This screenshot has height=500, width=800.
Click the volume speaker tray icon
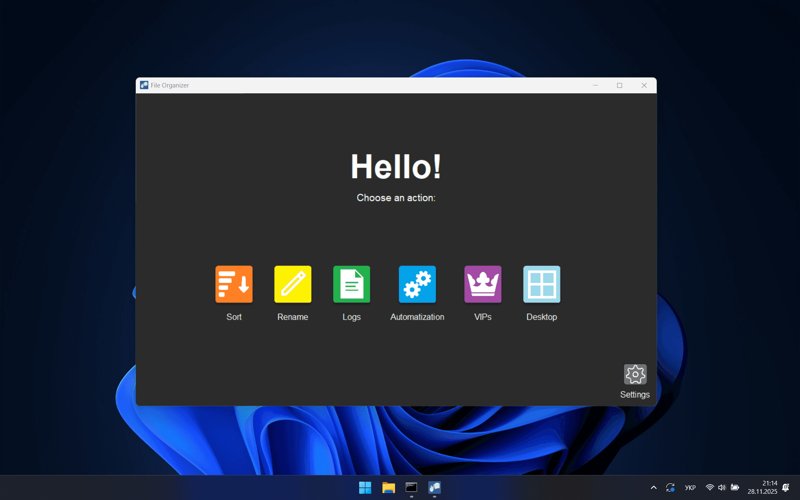pos(722,487)
